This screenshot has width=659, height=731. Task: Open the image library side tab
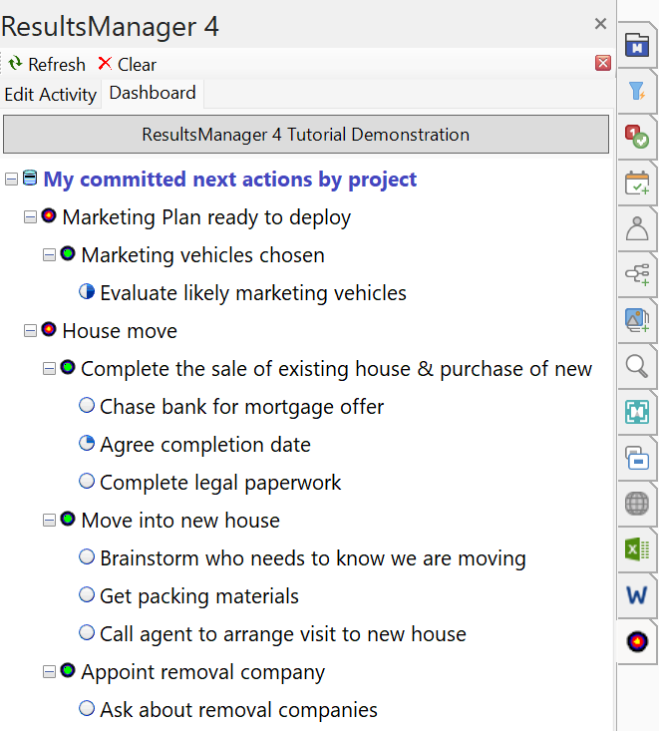tap(637, 320)
